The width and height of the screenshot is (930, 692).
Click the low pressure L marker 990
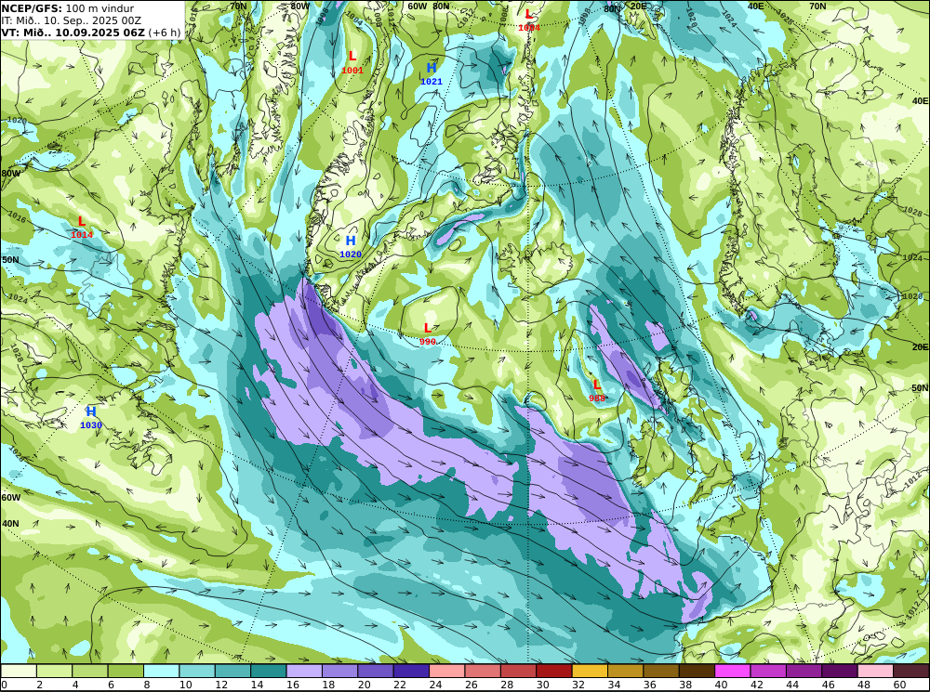pyautogui.click(x=428, y=328)
